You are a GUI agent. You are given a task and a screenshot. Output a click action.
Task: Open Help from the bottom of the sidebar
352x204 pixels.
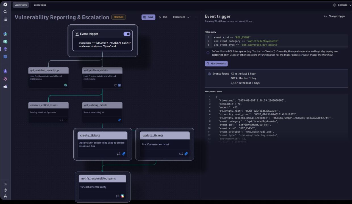tap(5, 190)
